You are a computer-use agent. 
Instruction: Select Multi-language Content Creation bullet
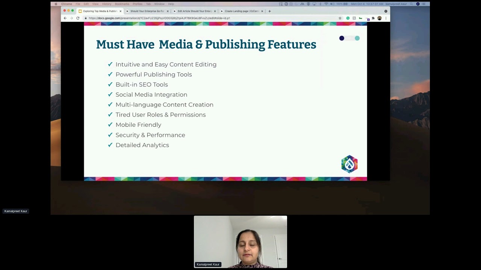[x=164, y=105]
